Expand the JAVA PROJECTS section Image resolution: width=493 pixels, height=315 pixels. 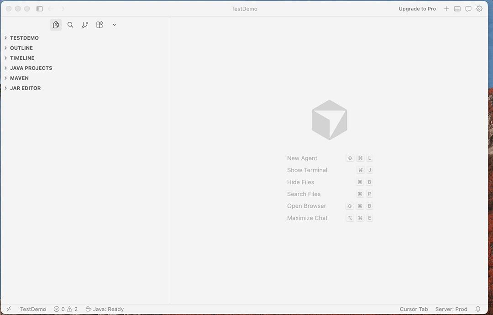(x=31, y=68)
